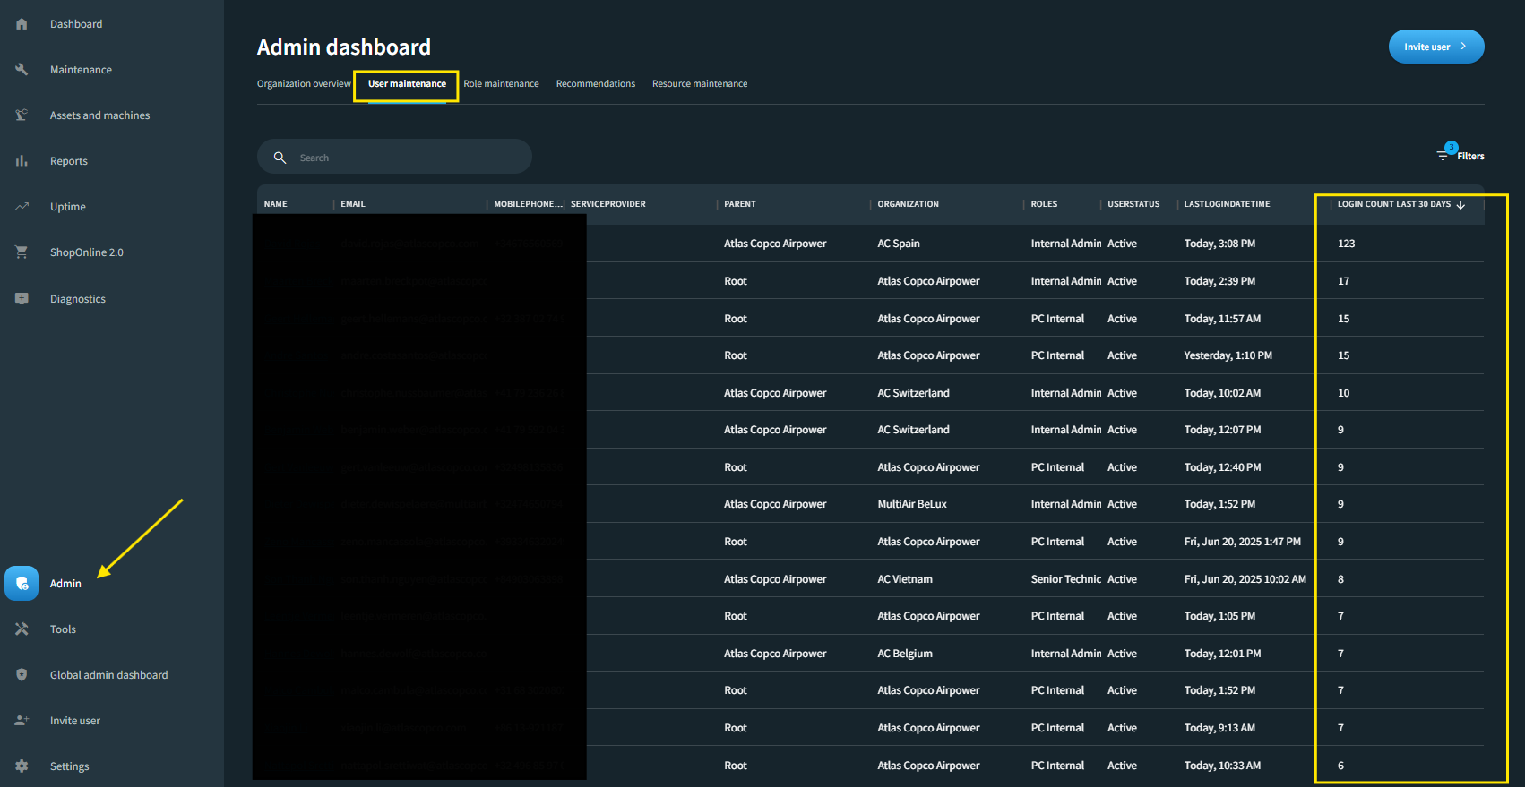The width and height of the screenshot is (1525, 787).
Task: Toggle sort arrow on Login count column
Action: tap(1460, 205)
